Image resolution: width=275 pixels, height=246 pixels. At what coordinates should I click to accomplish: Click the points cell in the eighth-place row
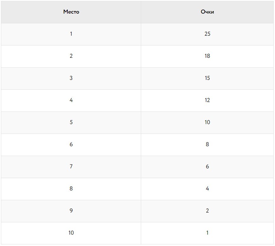[x=207, y=189]
